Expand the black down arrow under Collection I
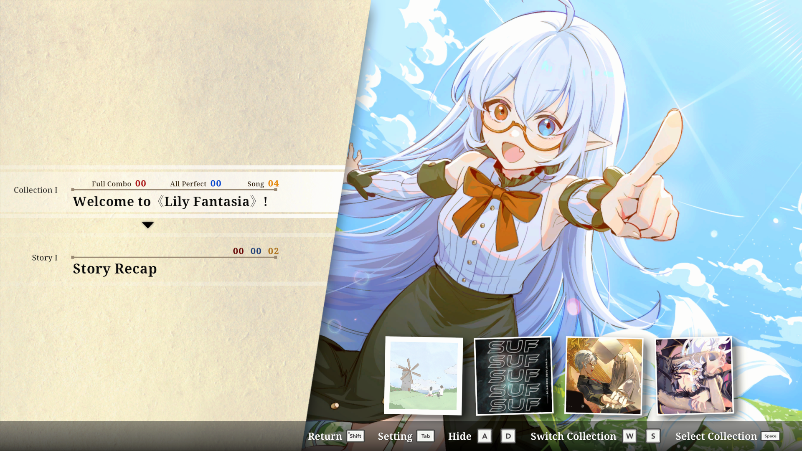This screenshot has width=802, height=451. [148, 225]
